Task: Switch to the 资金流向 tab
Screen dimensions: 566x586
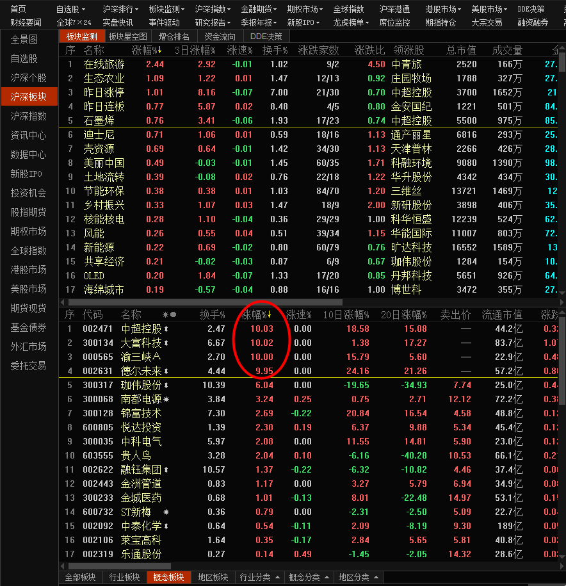Action: 220,37
